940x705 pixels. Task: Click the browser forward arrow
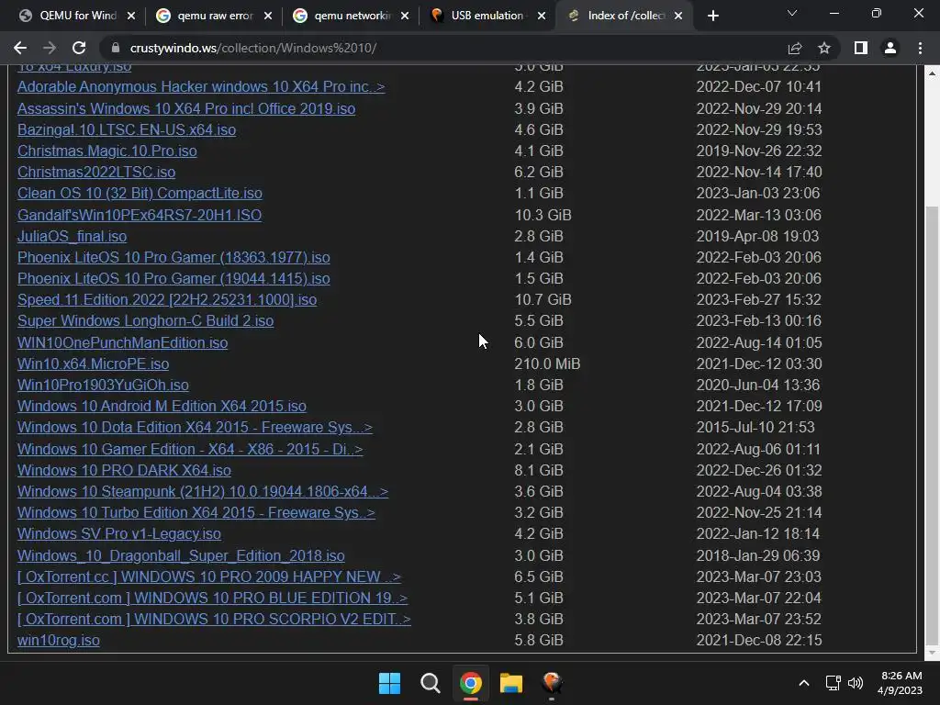(x=50, y=48)
